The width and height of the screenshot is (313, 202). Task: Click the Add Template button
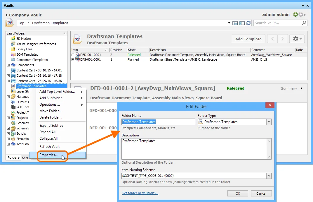pos(248,39)
